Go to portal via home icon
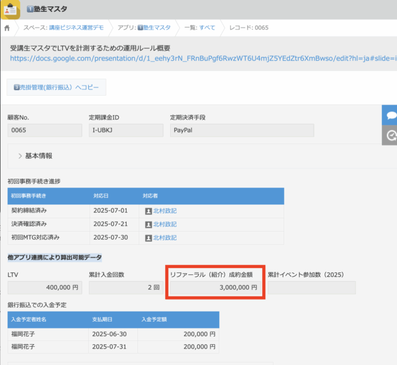Screen dimensions: 397x365 pyautogui.click(x=7, y=28)
